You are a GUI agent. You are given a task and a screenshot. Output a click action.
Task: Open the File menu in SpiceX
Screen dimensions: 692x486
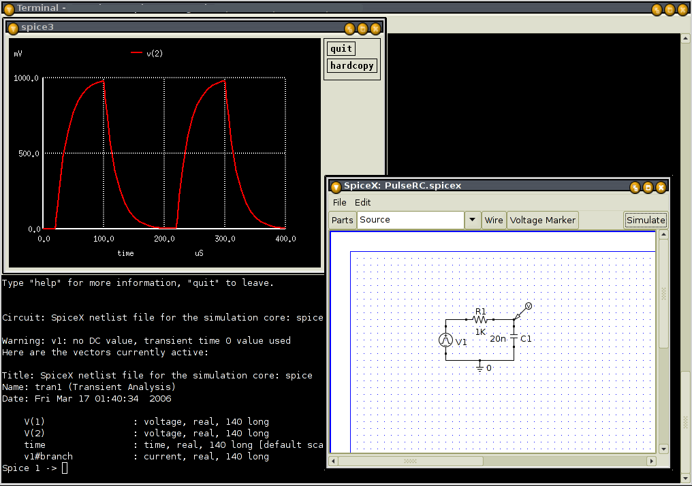point(339,202)
